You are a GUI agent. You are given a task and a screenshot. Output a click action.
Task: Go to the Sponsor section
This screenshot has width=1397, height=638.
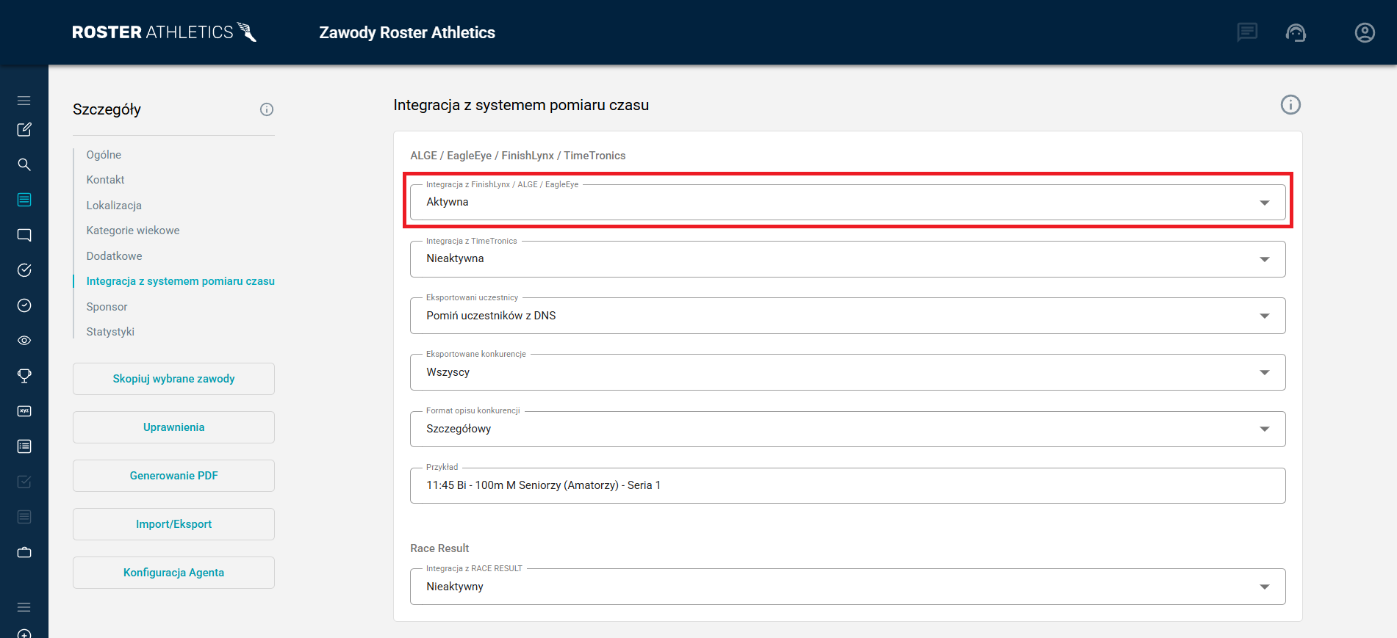(107, 307)
